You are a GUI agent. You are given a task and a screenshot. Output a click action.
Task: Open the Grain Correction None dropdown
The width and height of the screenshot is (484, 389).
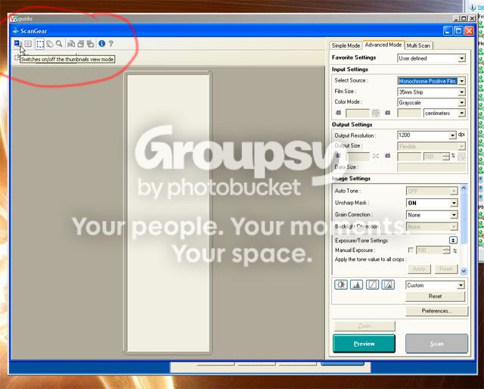click(x=432, y=215)
